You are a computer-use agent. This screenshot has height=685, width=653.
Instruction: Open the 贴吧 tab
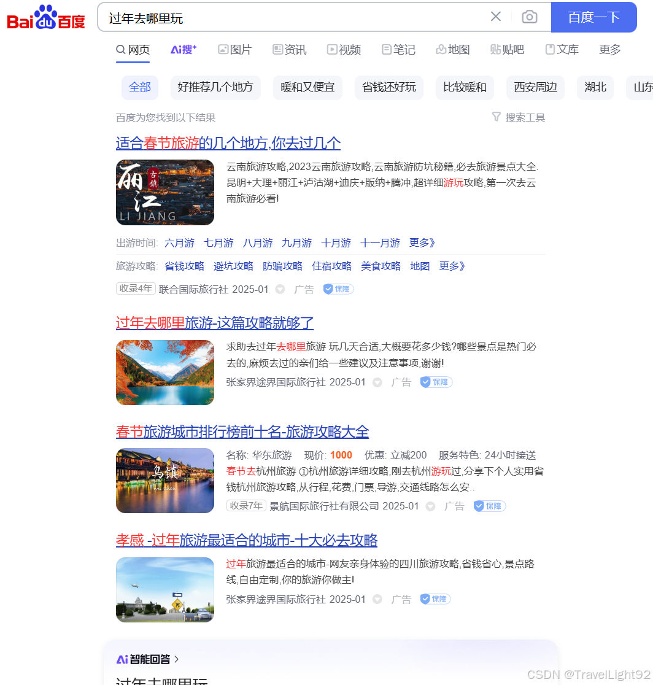[507, 50]
